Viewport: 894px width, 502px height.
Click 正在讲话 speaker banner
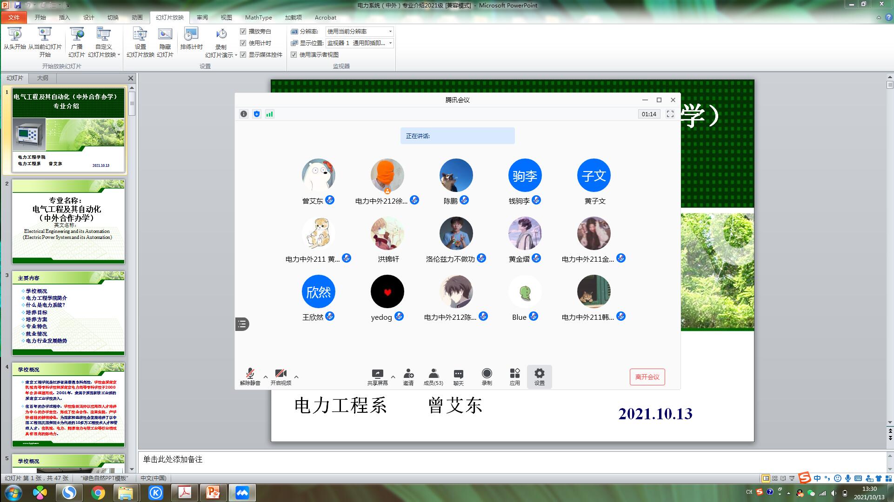458,136
